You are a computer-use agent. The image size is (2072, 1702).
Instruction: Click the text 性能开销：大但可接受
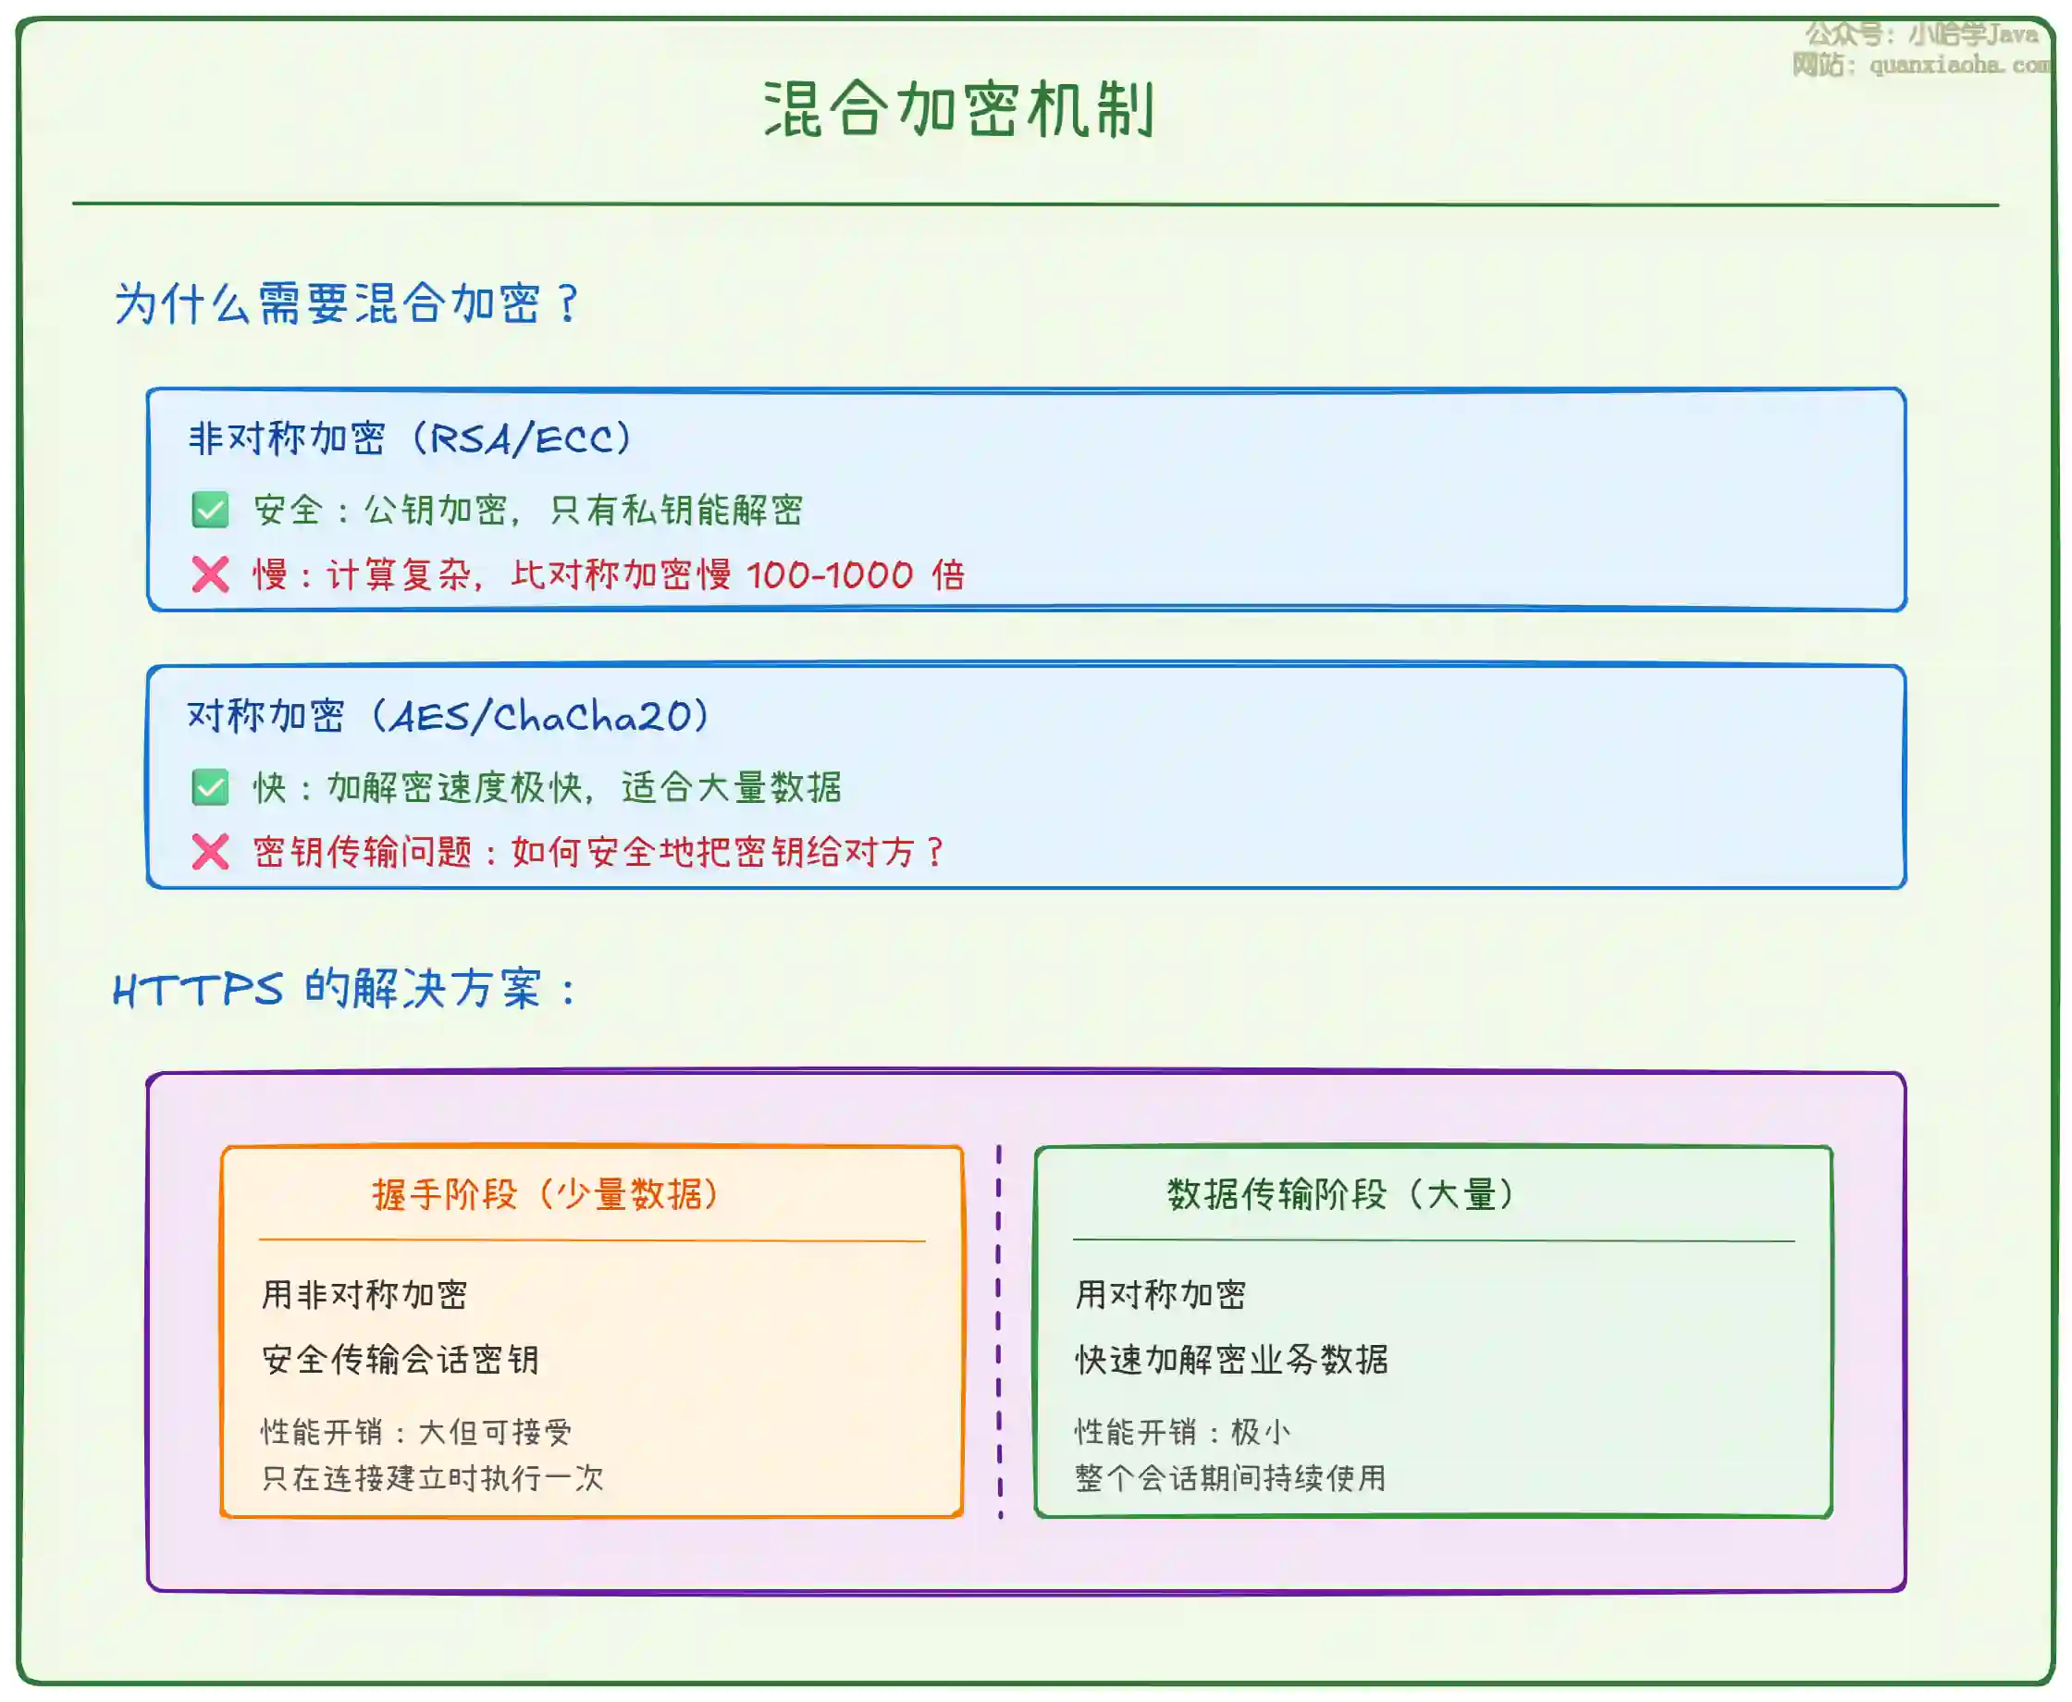pos(416,1433)
